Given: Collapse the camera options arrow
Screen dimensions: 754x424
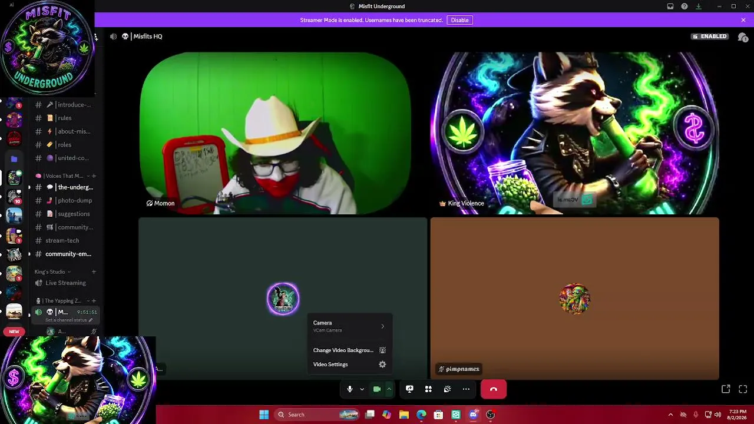Looking at the screenshot, I should tap(389, 389).
